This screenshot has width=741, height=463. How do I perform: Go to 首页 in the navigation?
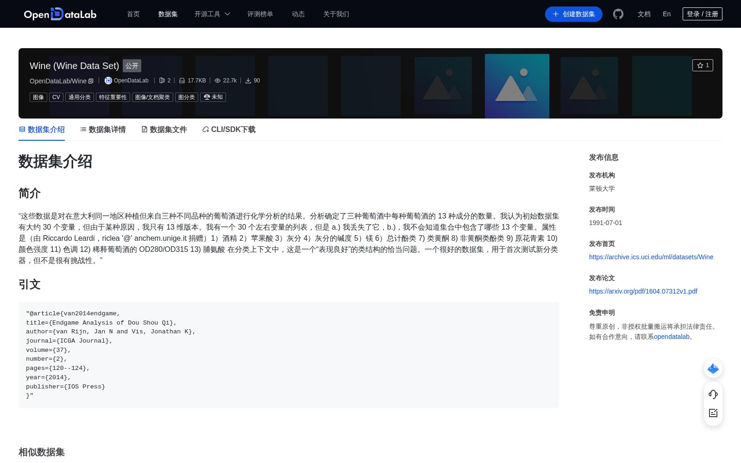[133, 14]
